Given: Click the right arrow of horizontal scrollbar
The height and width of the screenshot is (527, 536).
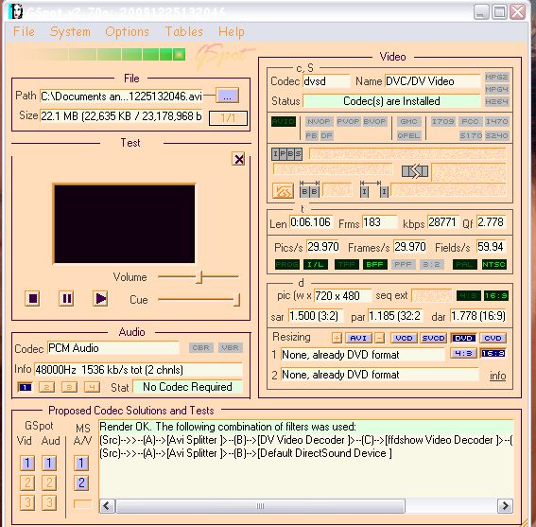Looking at the screenshot, I should point(505,506).
